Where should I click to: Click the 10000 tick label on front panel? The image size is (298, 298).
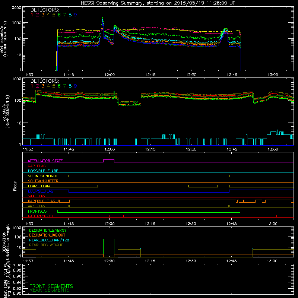click(x=16, y=7)
